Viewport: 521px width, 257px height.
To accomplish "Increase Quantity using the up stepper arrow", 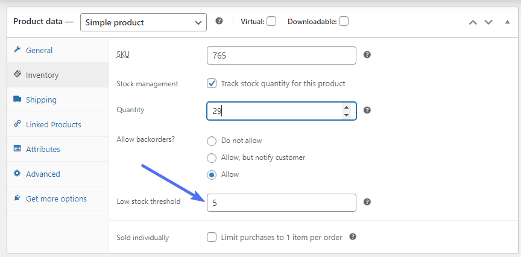I will coord(346,107).
